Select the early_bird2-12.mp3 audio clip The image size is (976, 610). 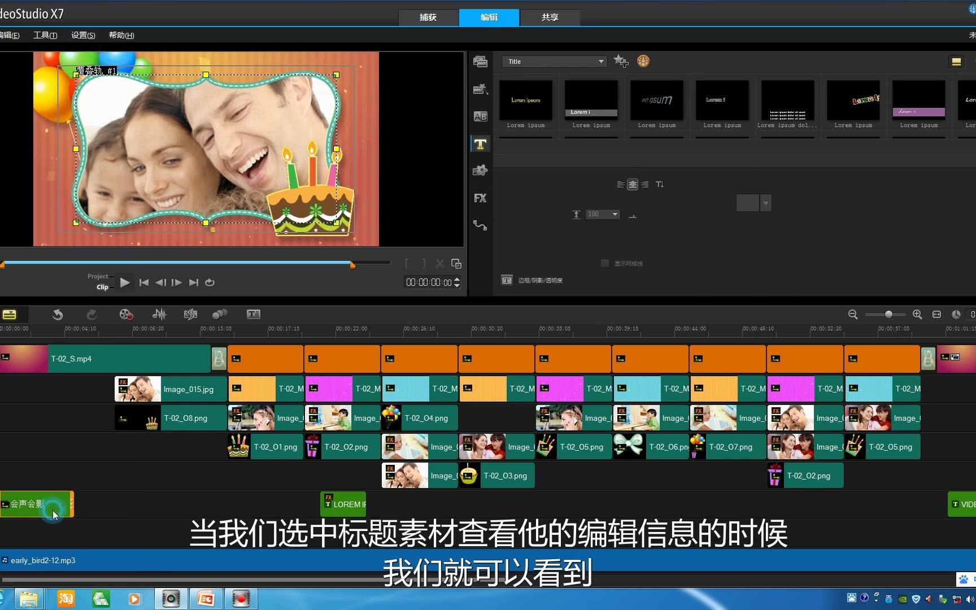click(x=488, y=560)
